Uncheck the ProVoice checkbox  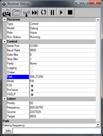point(32,90)
